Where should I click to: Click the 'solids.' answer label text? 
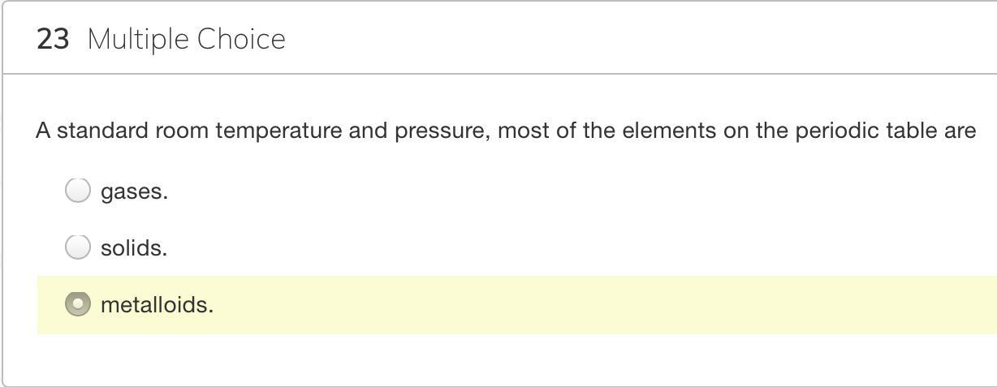click(134, 248)
